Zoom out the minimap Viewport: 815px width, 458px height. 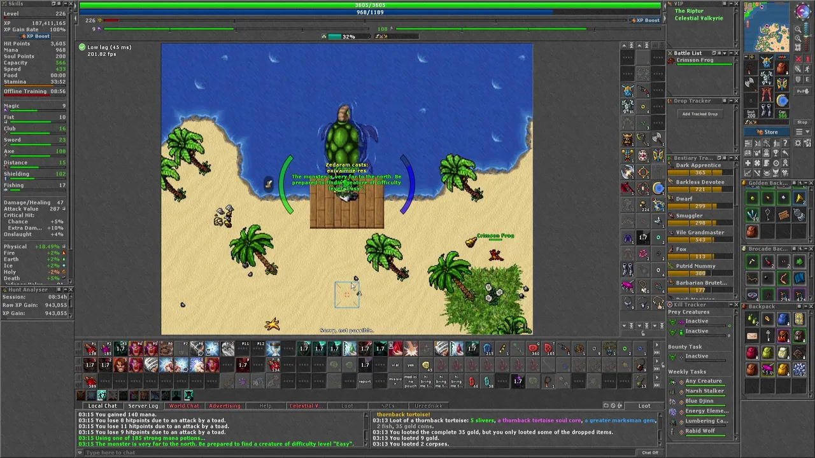[798, 29]
